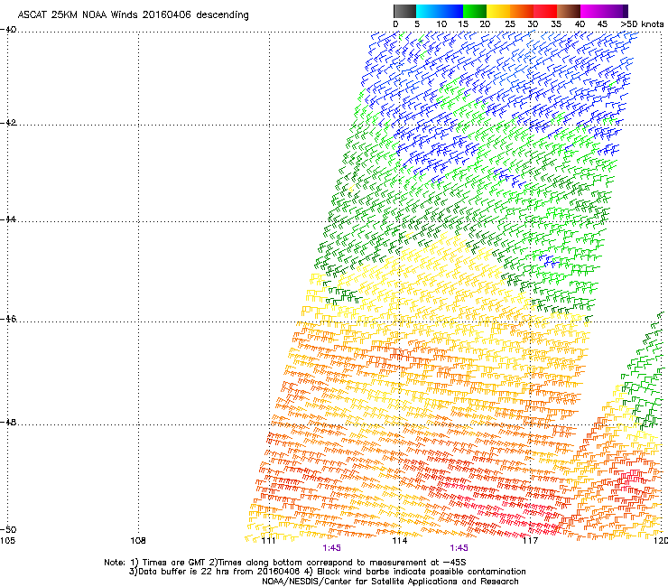
Task: Click the longitude label 117
Action: point(530,541)
